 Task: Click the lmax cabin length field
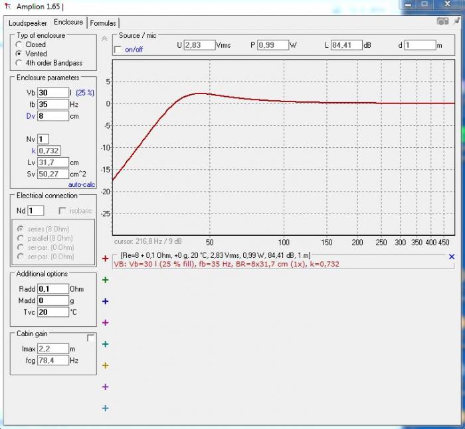point(53,349)
